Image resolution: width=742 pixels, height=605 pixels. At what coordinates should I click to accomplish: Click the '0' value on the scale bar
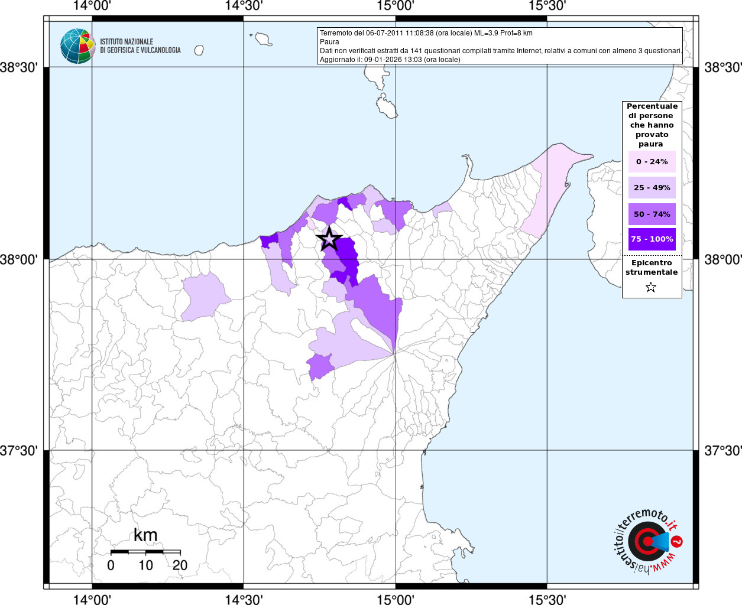111,565
